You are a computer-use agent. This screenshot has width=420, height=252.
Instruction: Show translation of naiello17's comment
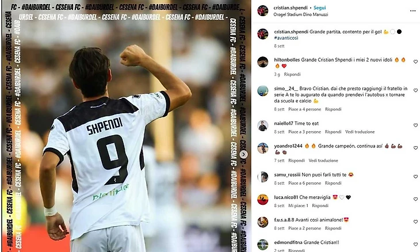(360, 132)
